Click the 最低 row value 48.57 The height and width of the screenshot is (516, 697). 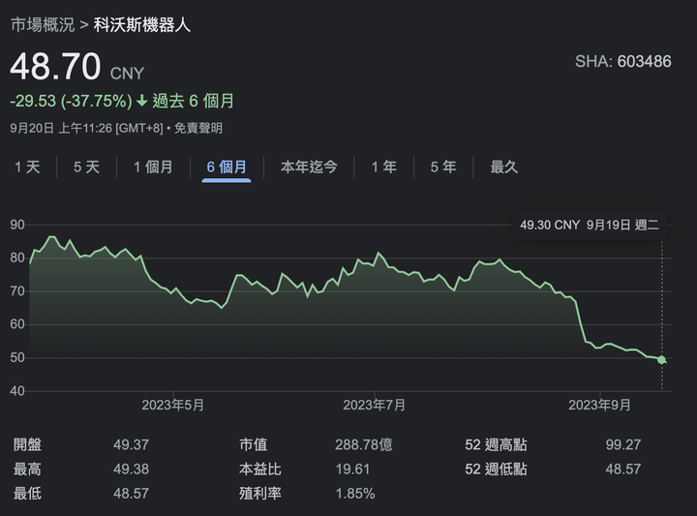point(131,494)
